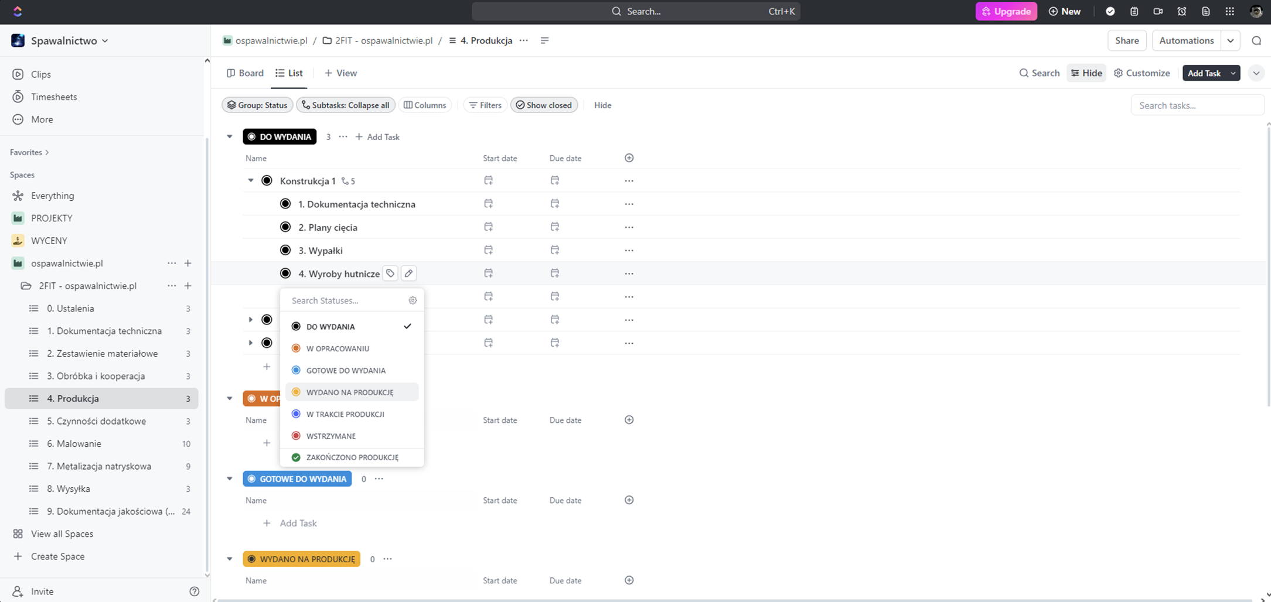Open 6. Malowanie list in sidebar

point(74,444)
